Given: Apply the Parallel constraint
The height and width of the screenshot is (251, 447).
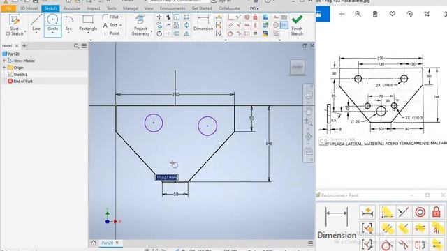Looking at the screenshot, I should (x=230, y=25).
